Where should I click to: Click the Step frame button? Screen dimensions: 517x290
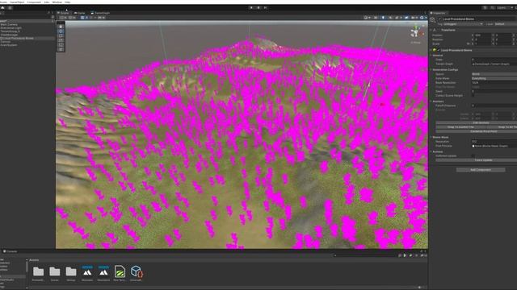266,7
